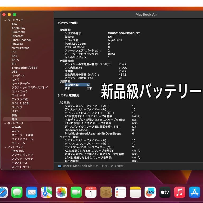Viewport: 203px width, 203px height.
Task: Select オーディオ in the sidebar
Action: [18, 76]
